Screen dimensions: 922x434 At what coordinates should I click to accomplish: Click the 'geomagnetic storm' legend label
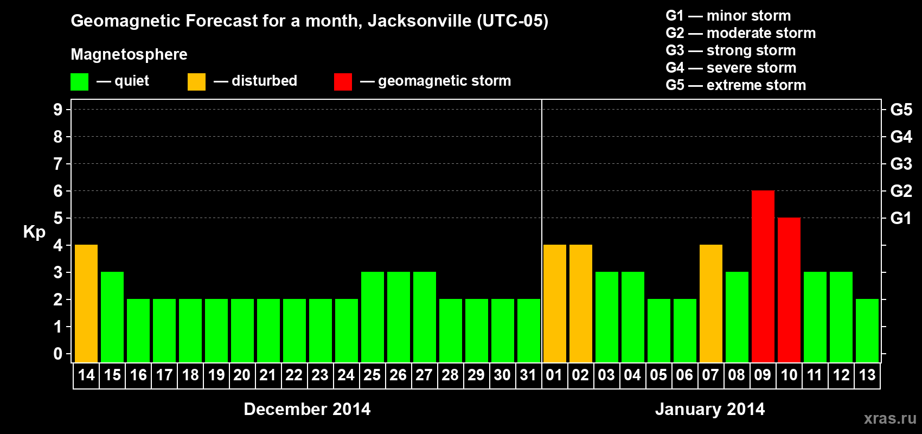[x=444, y=81]
